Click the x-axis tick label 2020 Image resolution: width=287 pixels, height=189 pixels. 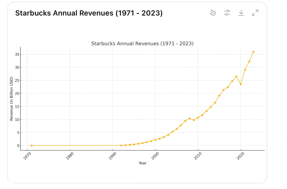click(241, 156)
